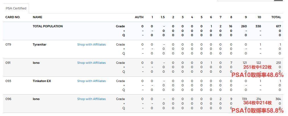Click the grade 10 column header
Viewport: 288px width, 116px height.
point(259,17)
